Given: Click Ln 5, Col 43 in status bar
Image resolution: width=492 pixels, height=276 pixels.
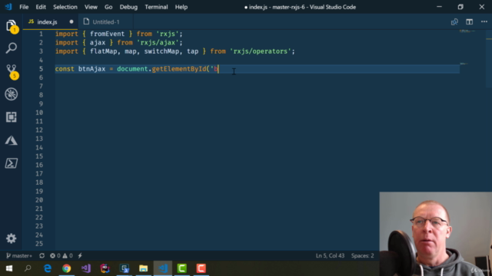Looking at the screenshot, I should (330, 255).
